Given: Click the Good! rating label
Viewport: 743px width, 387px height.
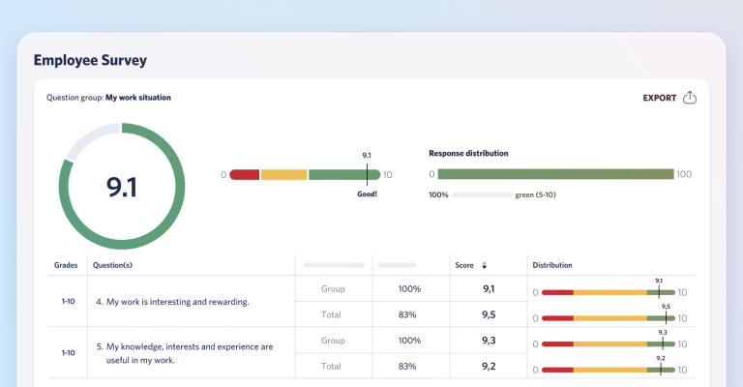Looking at the screenshot, I should (368, 194).
